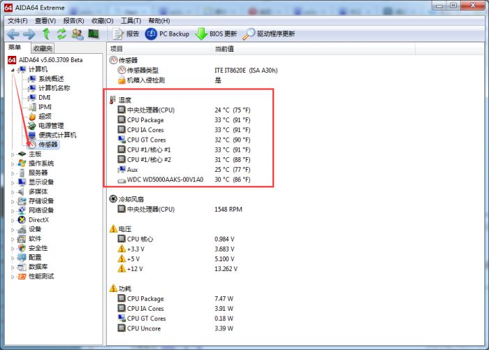
Task: Click the 安全性 shield icon
Action: coord(22,248)
